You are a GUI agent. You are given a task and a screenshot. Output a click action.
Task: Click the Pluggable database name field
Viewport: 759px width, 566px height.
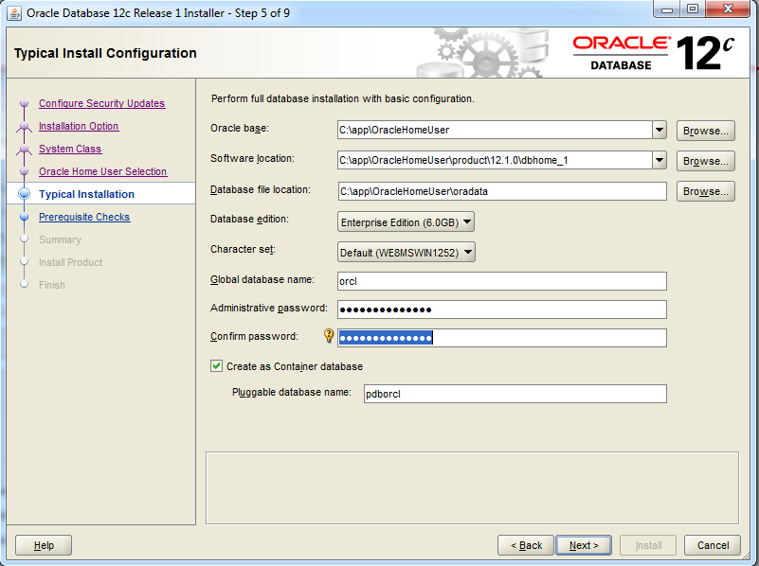pyautogui.click(x=515, y=394)
